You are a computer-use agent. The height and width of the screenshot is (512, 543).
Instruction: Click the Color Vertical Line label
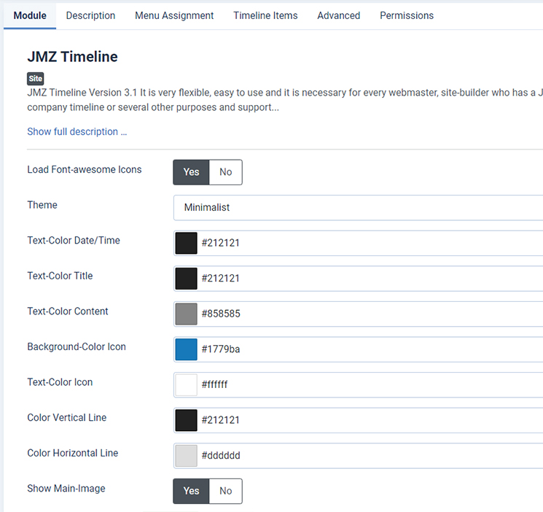click(x=67, y=417)
